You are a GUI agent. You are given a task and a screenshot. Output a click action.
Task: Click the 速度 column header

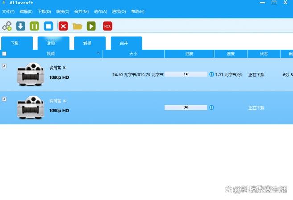(231, 54)
